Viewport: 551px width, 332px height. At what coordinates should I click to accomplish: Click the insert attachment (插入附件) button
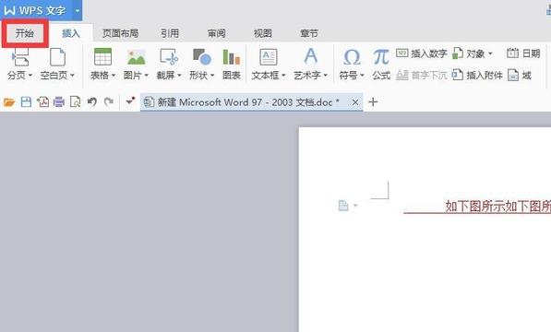click(477, 75)
